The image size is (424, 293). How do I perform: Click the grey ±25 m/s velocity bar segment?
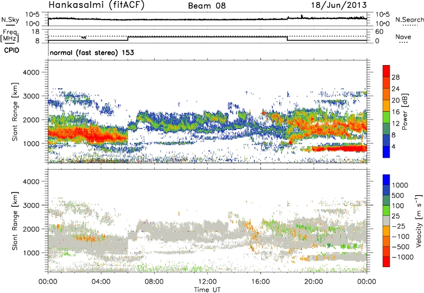(386, 221)
